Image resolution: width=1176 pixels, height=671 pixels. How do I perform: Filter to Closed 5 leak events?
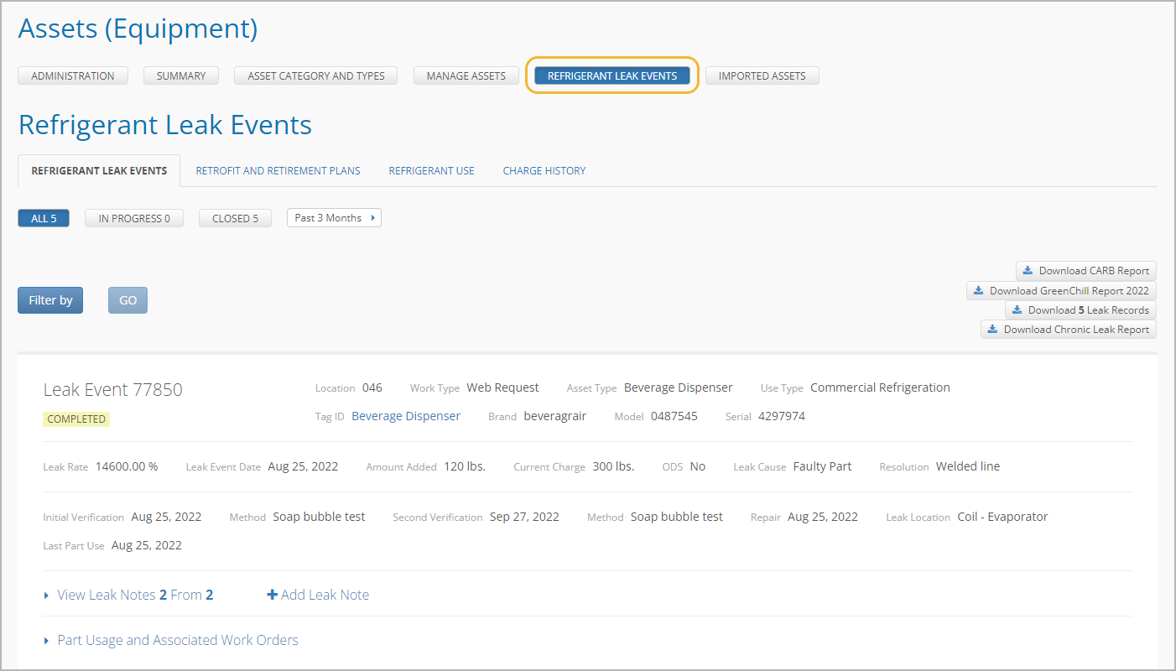click(235, 219)
